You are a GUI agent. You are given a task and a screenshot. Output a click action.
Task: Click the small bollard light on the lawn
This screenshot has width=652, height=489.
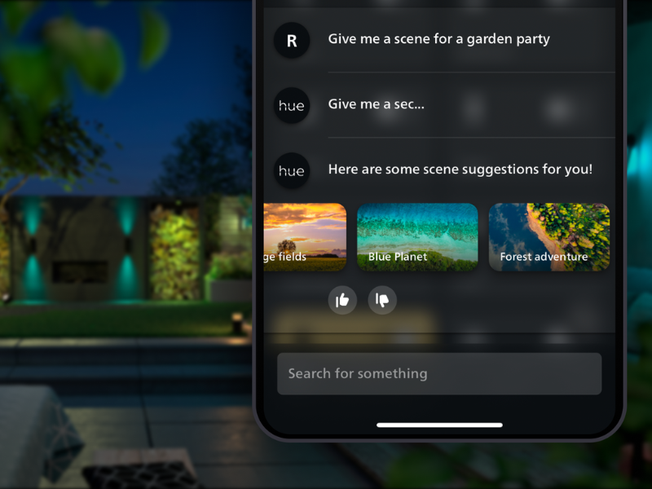coord(237,323)
